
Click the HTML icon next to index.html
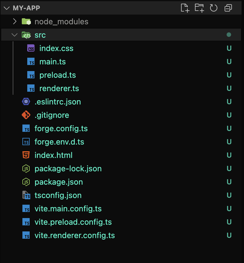26,155
